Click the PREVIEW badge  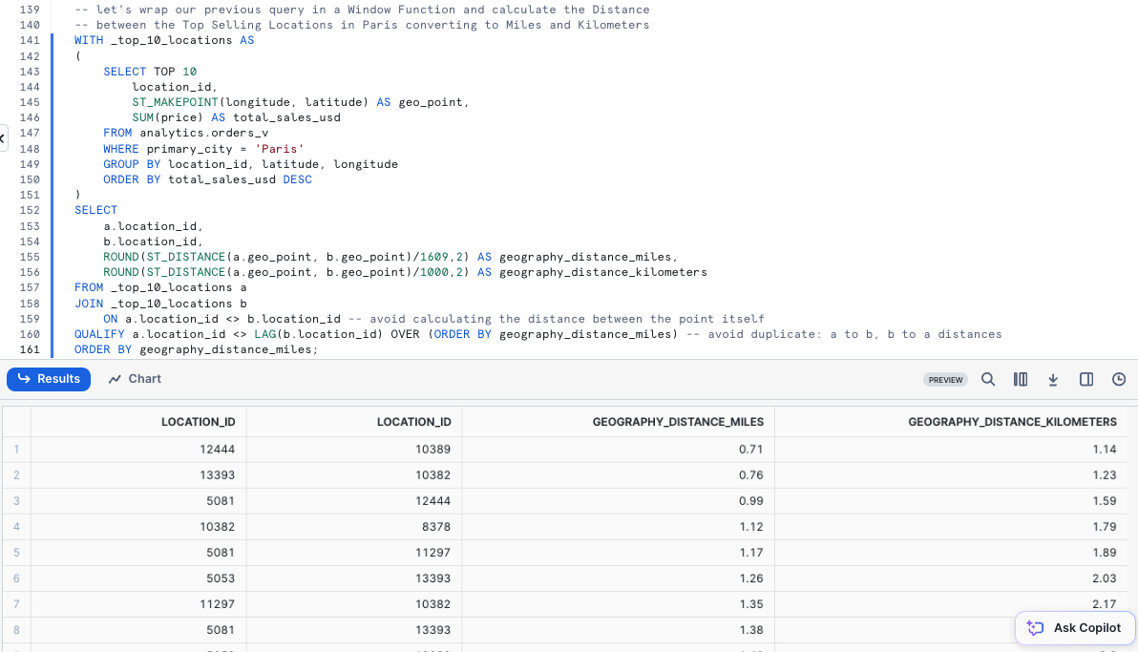click(945, 380)
